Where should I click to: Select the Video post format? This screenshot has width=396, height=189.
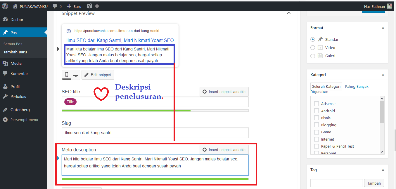(313, 48)
